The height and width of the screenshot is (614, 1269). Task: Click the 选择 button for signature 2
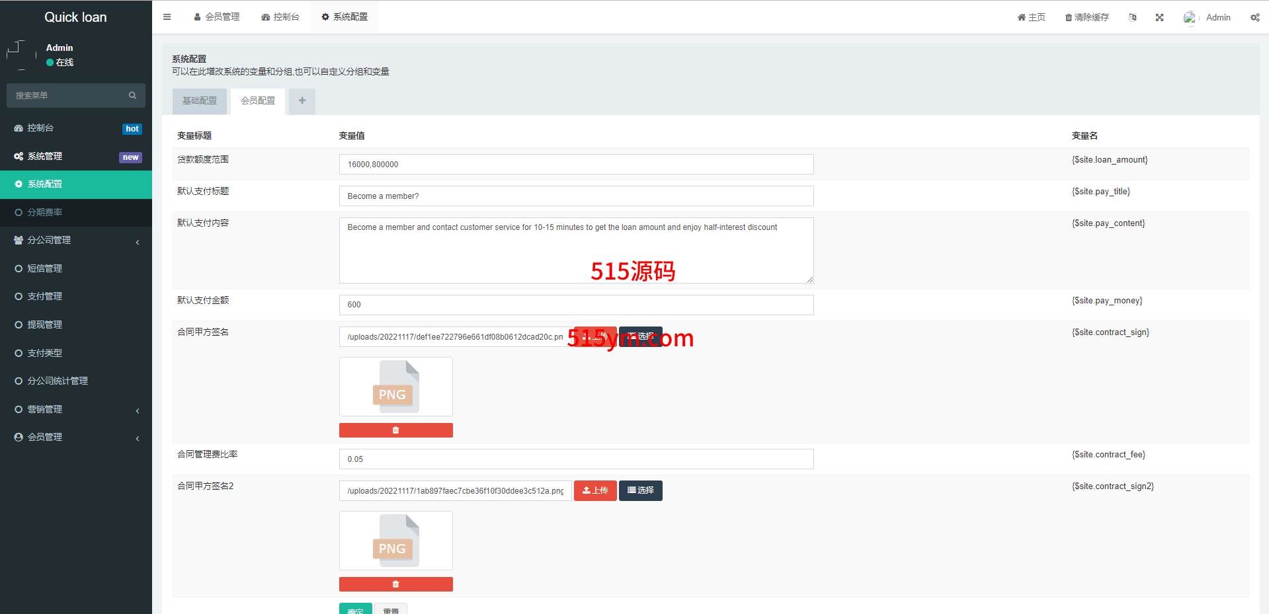point(640,490)
